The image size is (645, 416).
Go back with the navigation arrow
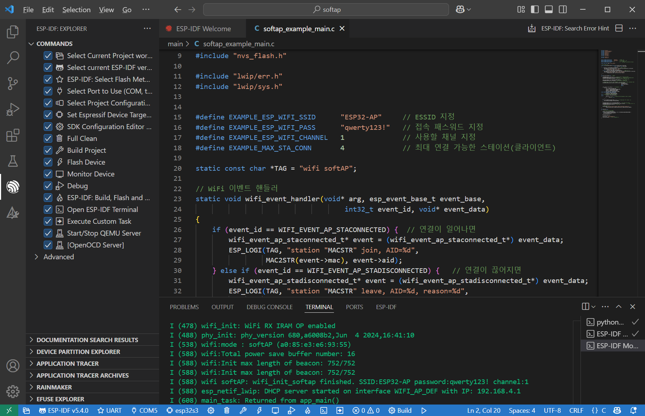click(x=178, y=10)
